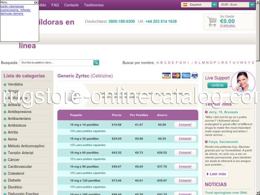Open the Cáncer category
260x195 pixels.
coord(13,160)
